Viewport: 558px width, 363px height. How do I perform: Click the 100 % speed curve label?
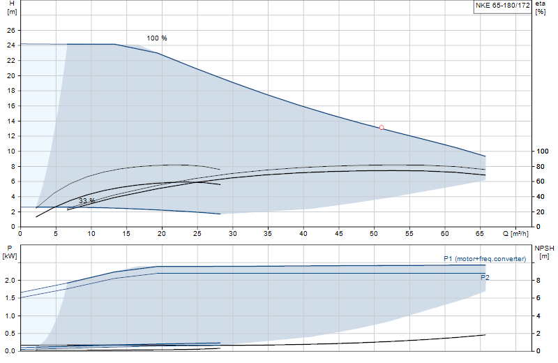pos(156,38)
